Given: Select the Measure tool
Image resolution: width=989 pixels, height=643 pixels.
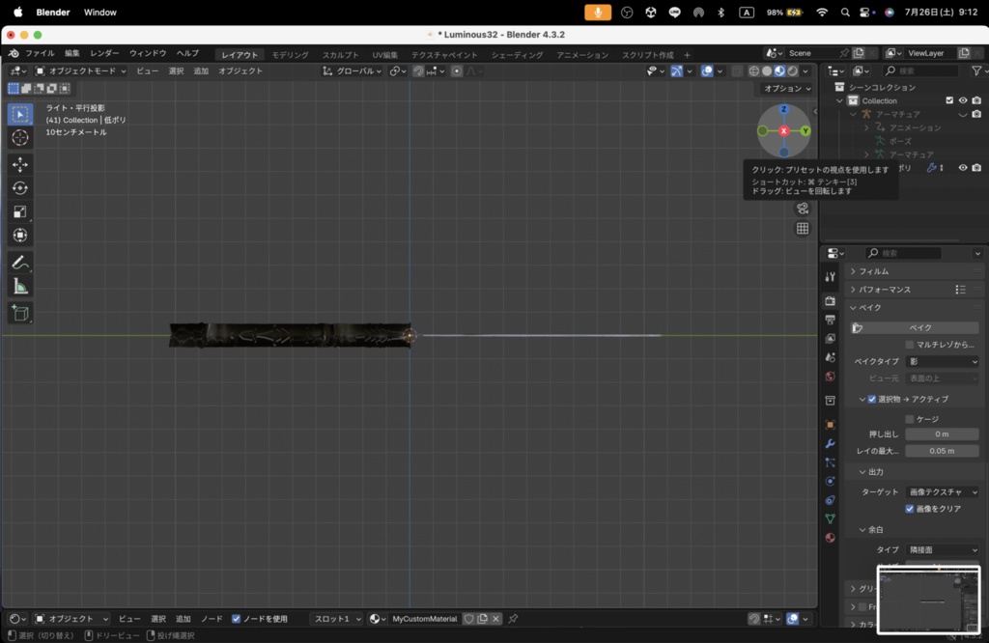Looking at the screenshot, I should tap(20, 288).
